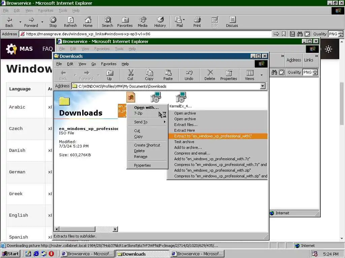Click the Start button
Image resolution: width=345 pixels, height=258 pixels.
pyautogui.click(x=10, y=254)
